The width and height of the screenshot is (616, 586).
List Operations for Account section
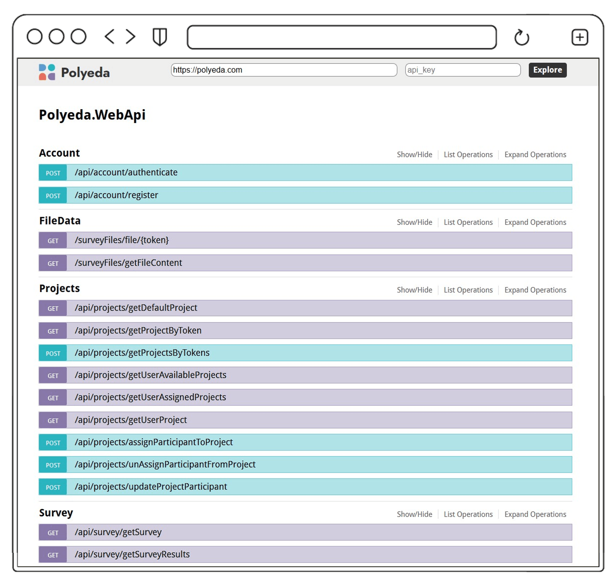click(x=468, y=155)
